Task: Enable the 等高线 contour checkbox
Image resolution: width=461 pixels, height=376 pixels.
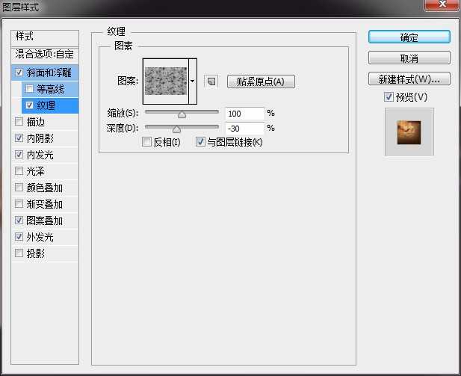Action: coord(29,89)
